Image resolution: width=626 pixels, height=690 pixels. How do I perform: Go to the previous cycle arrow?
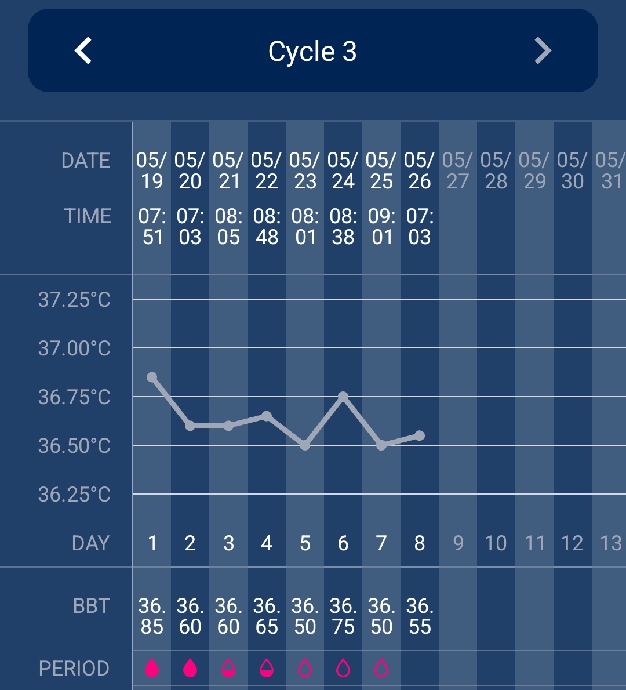pos(83,51)
